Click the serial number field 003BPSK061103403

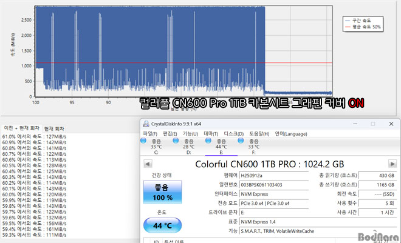click(x=274, y=185)
